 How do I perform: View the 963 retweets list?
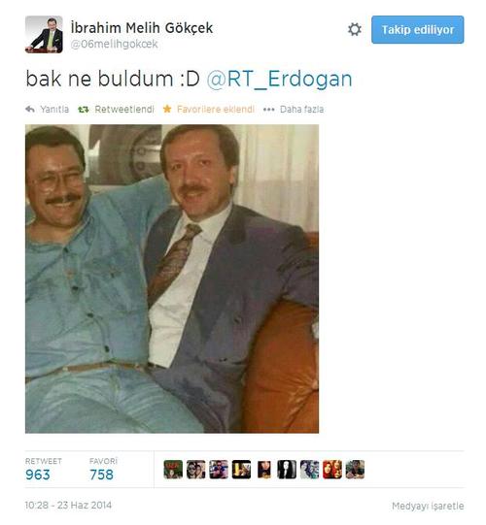pyautogui.click(x=38, y=475)
